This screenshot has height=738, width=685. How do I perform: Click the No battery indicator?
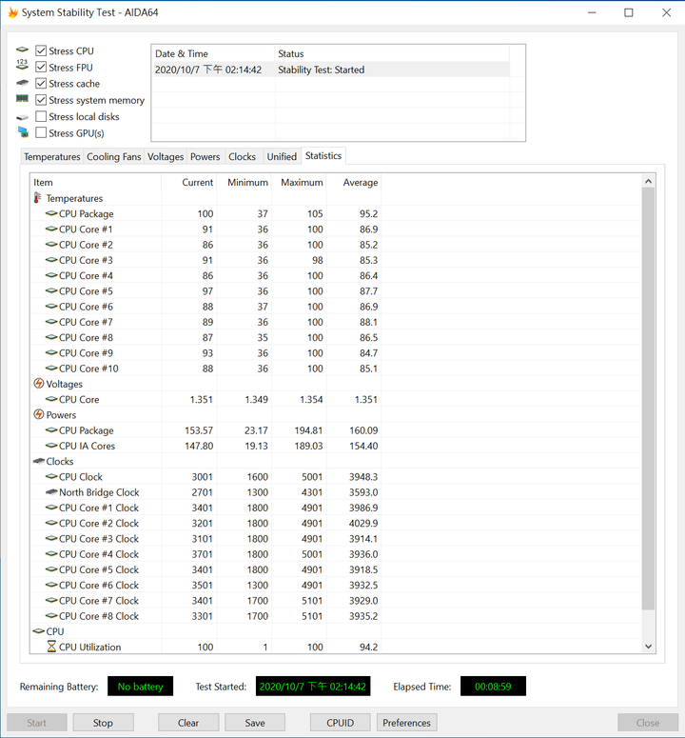(140, 687)
